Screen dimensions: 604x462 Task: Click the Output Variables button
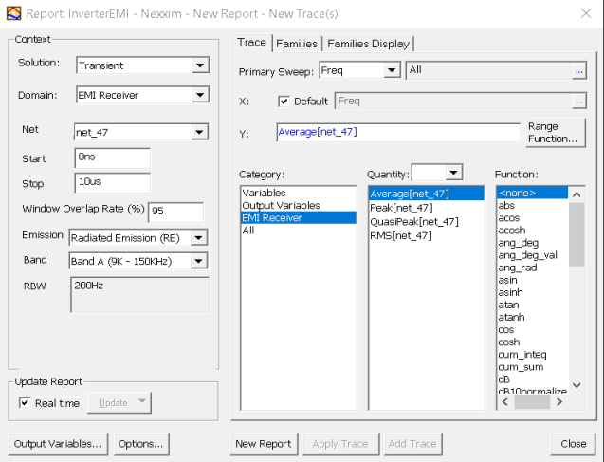tap(58, 443)
